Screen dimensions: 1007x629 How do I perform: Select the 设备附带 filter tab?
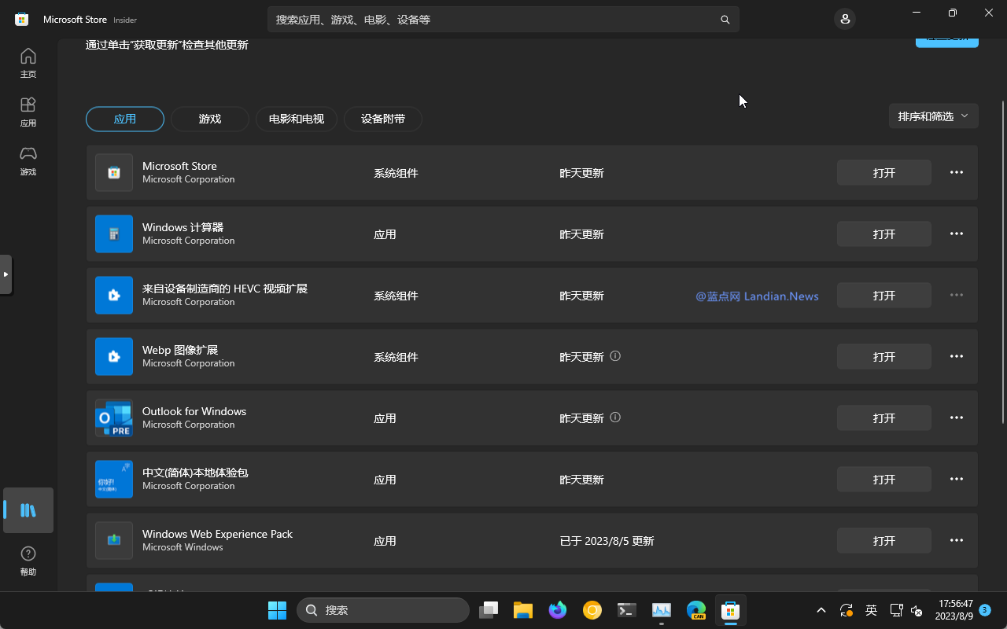click(x=383, y=119)
